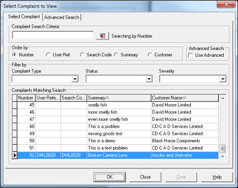Switch to the Advanced Search tab
238x188 pixels.
pos(62,17)
